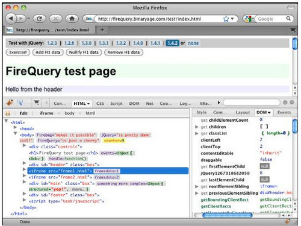The height and width of the screenshot is (226, 301).
Task: Select the selected 1.4.2 jQuery version
Action: point(172,43)
